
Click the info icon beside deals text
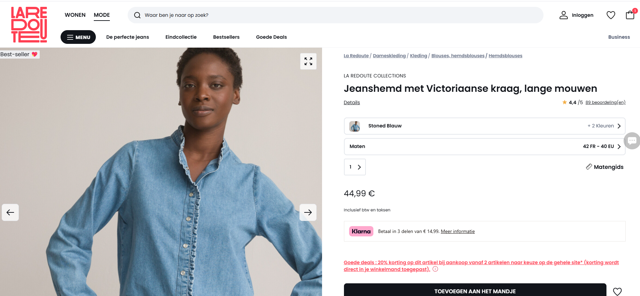(x=435, y=269)
